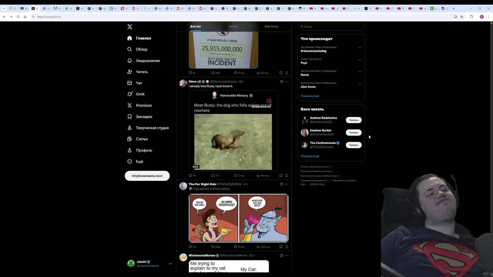
Task: Switch to the Читаю tab
Action: [233, 27]
